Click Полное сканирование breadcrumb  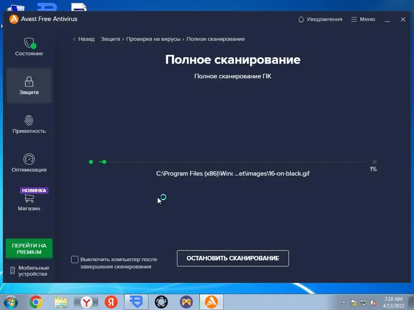point(215,39)
